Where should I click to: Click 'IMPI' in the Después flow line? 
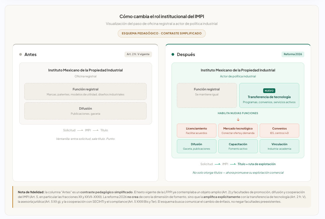pyautogui.click(x=225, y=164)
